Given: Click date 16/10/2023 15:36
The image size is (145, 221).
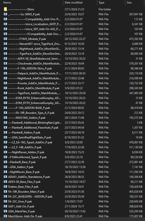Looking at the screenshot, I should tap(75, 167).
